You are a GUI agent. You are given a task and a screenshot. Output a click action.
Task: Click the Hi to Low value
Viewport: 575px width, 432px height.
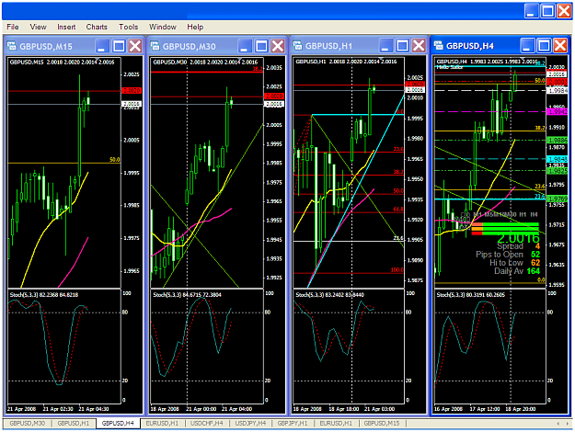coord(535,263)
